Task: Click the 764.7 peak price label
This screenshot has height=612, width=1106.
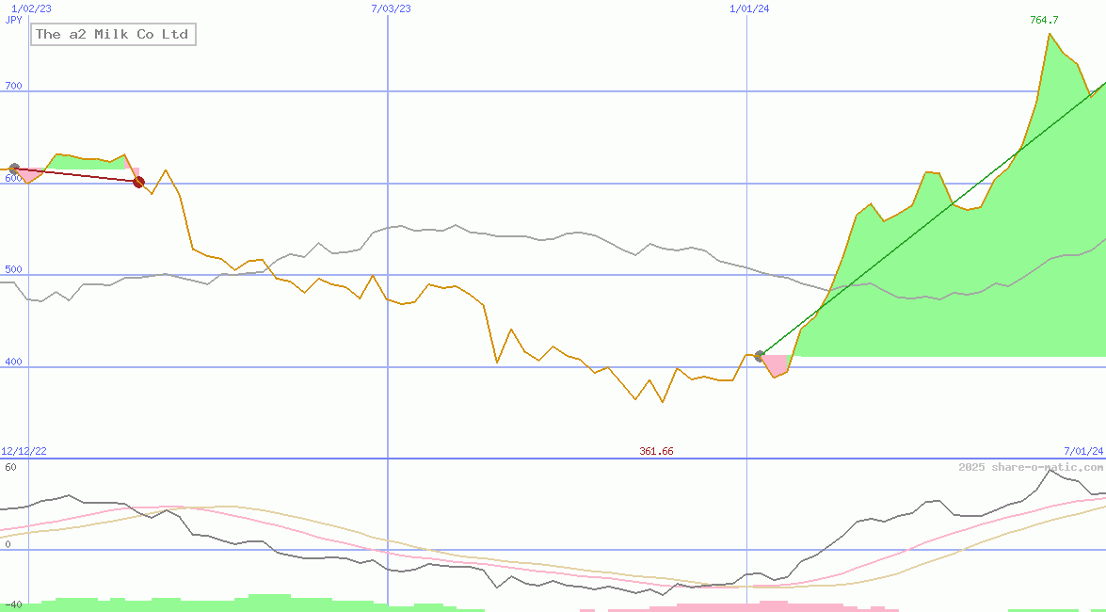Action: click(x=1044, y=21)
